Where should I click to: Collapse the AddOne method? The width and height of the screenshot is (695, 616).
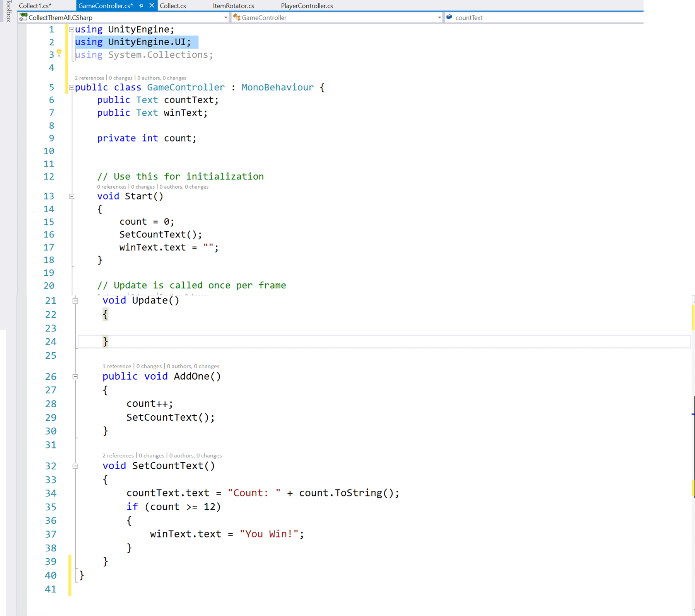tap(75, 377)
